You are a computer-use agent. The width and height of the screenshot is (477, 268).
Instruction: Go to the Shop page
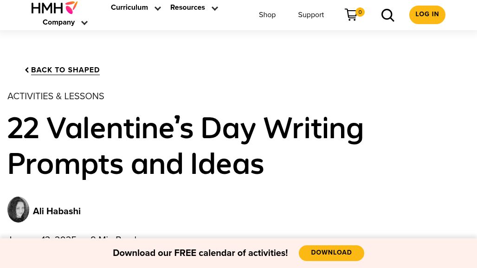coord(267,15)
